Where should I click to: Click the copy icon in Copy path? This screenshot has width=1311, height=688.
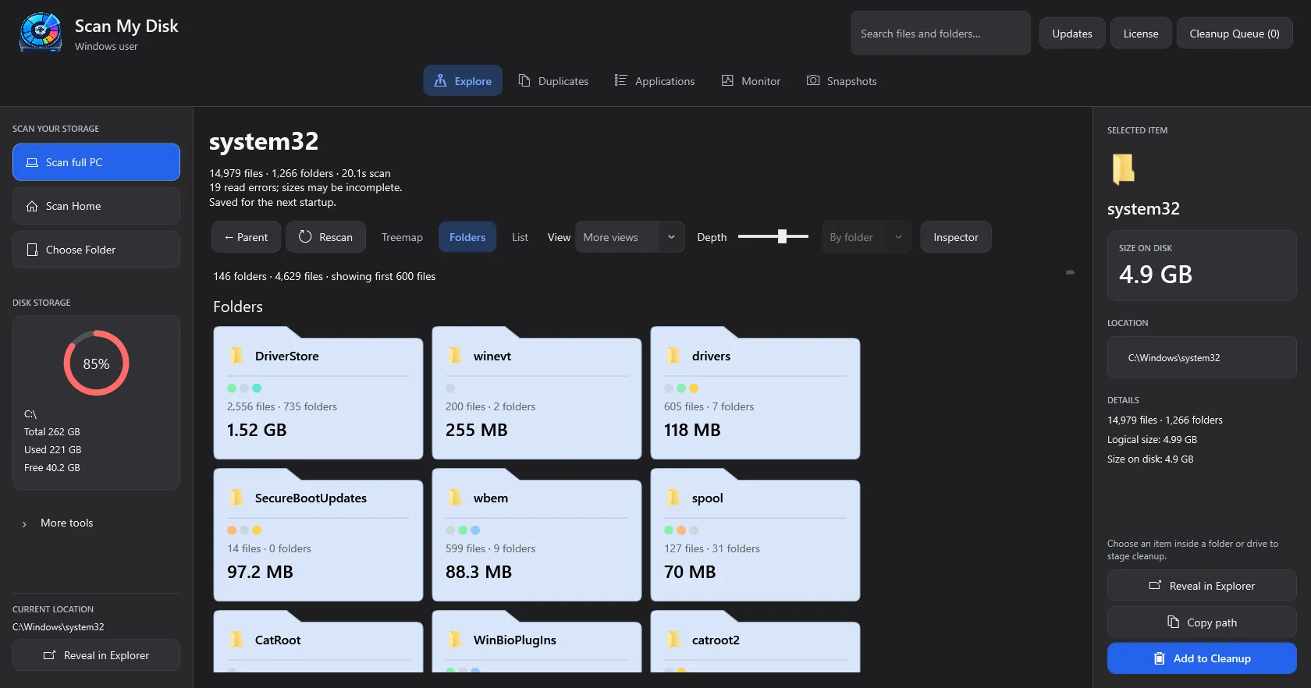tap(1173, 622)
